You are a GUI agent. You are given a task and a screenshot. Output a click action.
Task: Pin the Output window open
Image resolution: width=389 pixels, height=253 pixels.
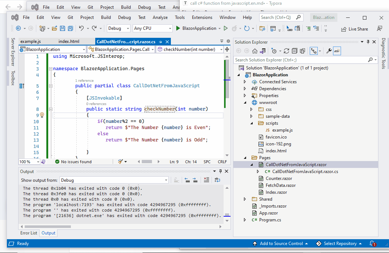coord(220,171)
